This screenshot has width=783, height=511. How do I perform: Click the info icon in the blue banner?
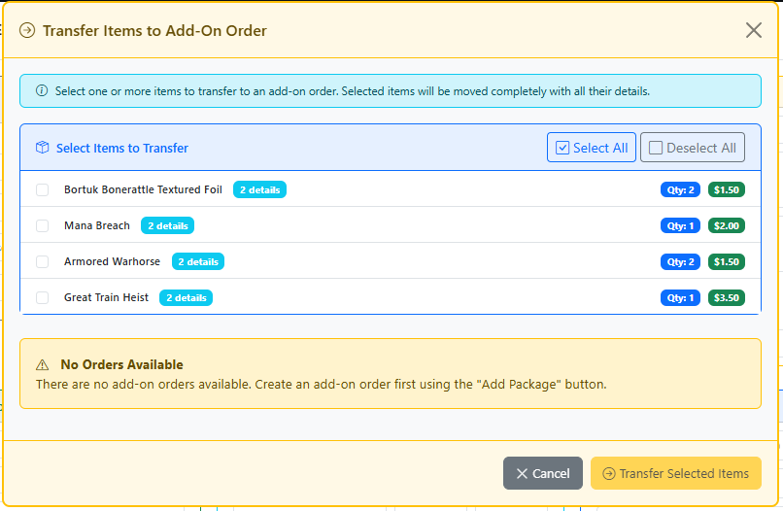coord(42,91)
